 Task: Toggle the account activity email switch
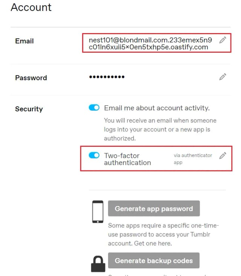94,108
